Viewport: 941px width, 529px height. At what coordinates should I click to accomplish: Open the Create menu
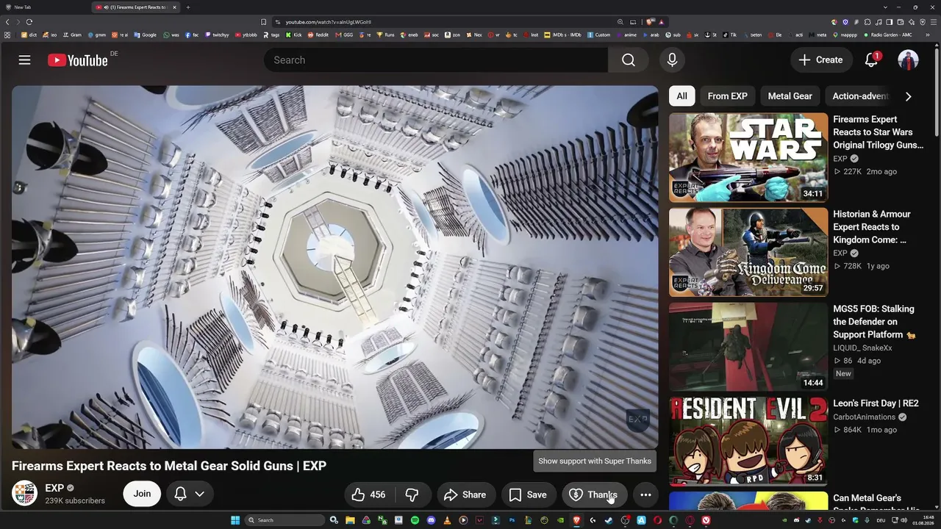(820, 60)
